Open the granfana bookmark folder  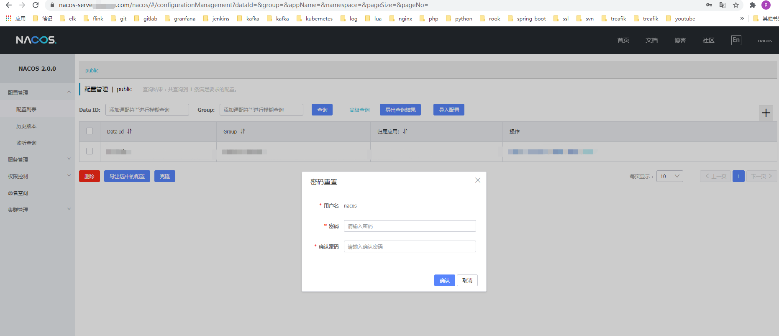(x=180, y=18)
